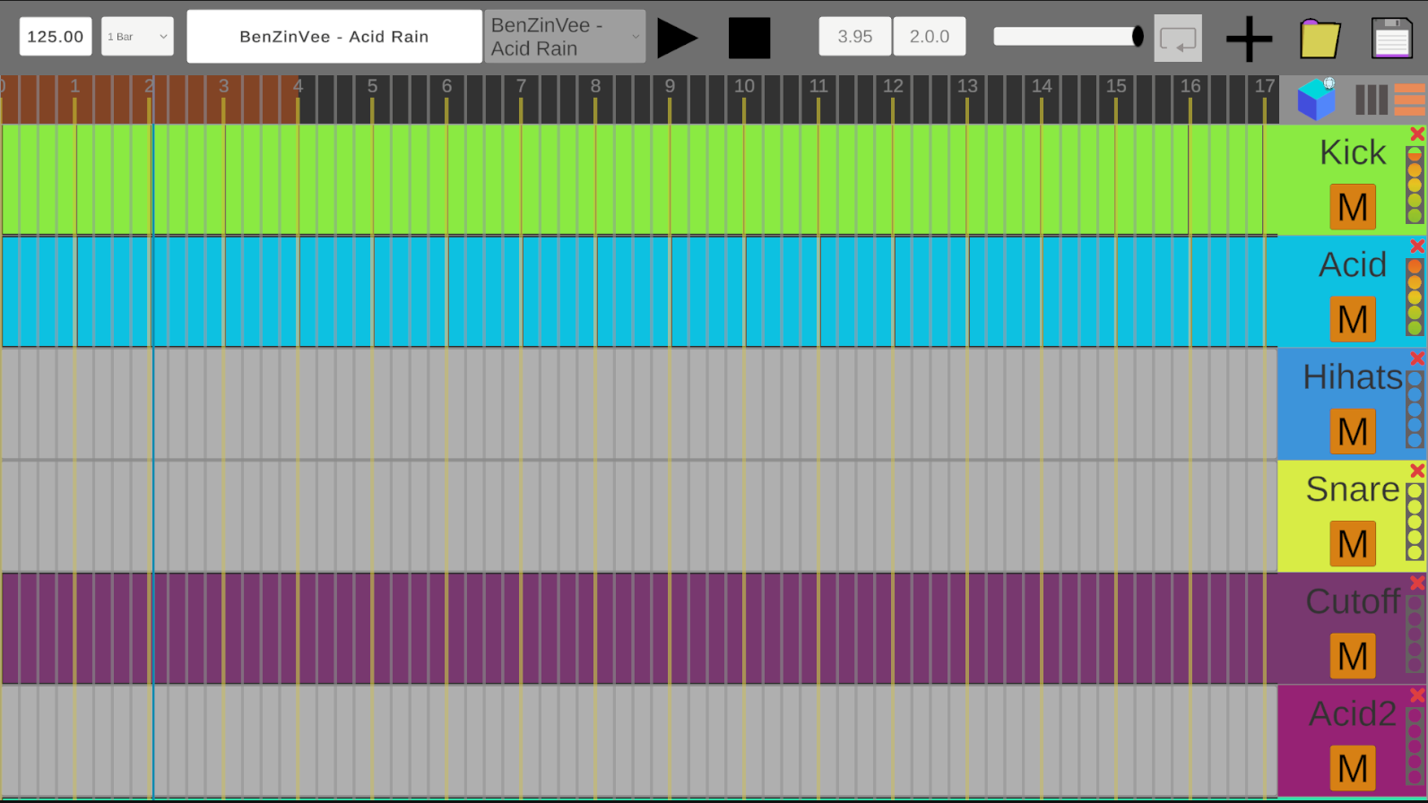Jump to bar 12 on the timeline ruler
This screenshot has width=1428, height=803.
(894, 87)
